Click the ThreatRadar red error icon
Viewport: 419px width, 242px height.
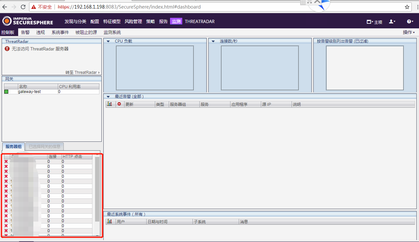click(x=7, y=49)
